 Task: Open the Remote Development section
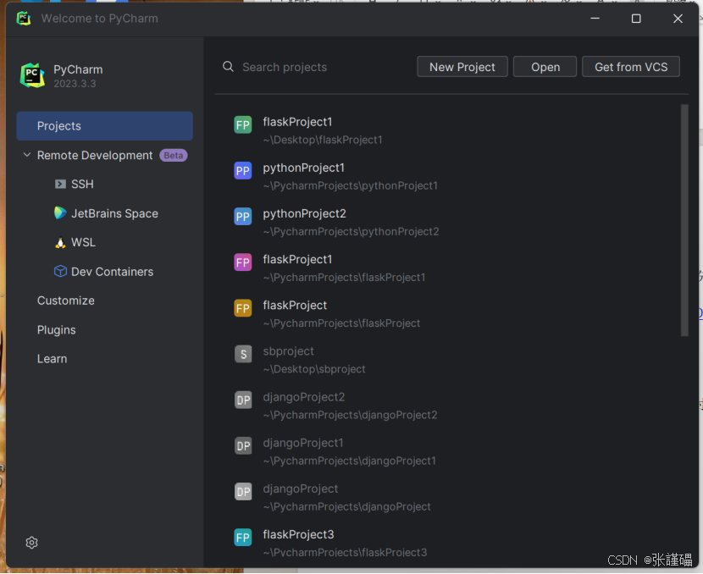tap(95, 156)
